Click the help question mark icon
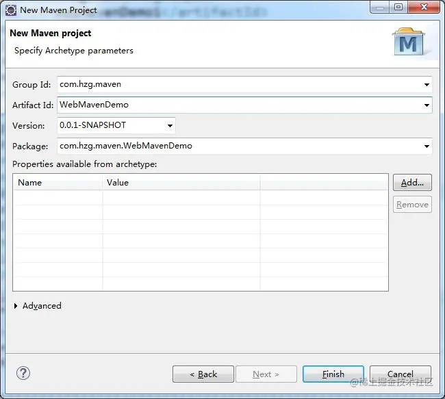 [23, 373]
